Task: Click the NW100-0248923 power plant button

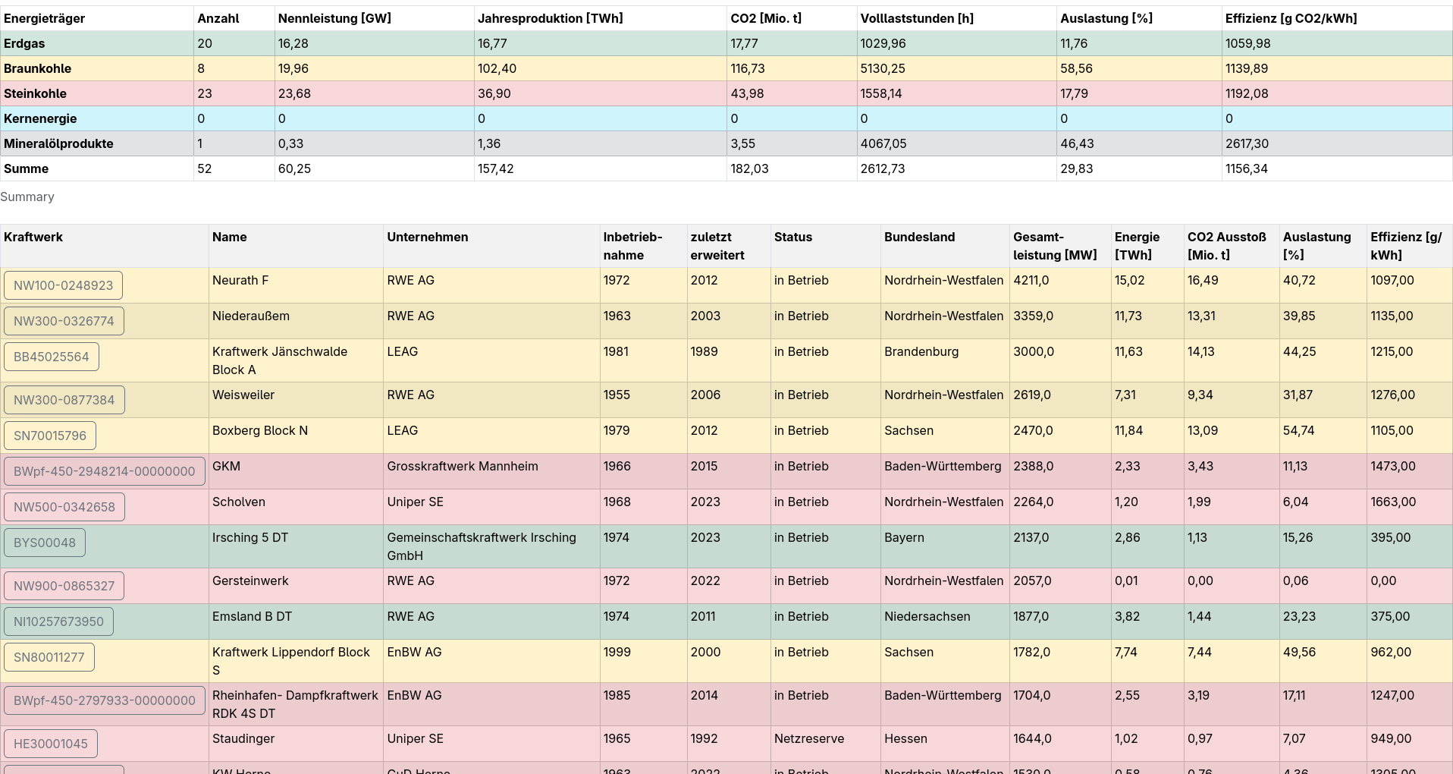Action: [x=63, y=285]
